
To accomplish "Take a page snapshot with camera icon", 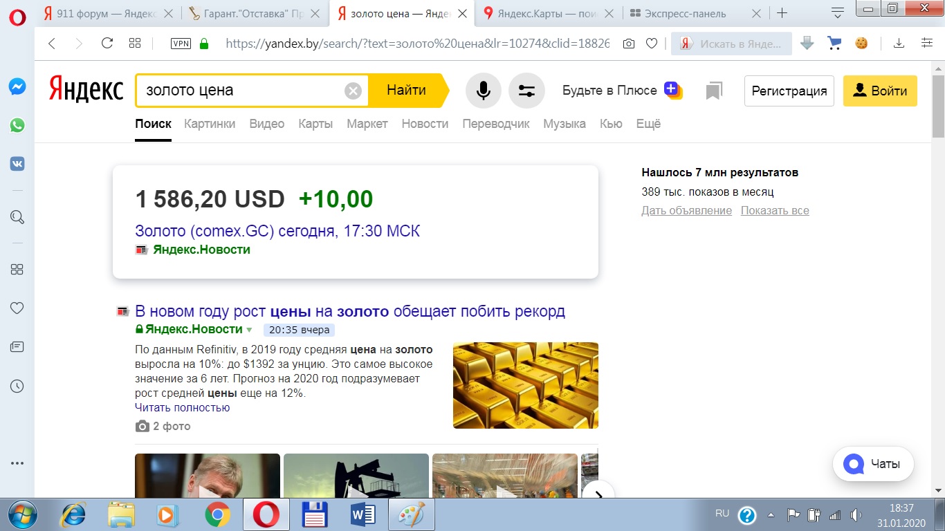I will coord(629,44).
